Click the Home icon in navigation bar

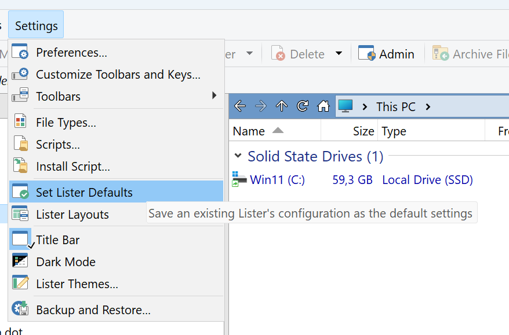click(323, 106)
